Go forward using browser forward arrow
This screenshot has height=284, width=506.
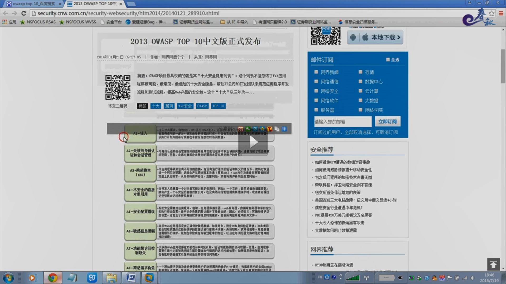(14, 13)
